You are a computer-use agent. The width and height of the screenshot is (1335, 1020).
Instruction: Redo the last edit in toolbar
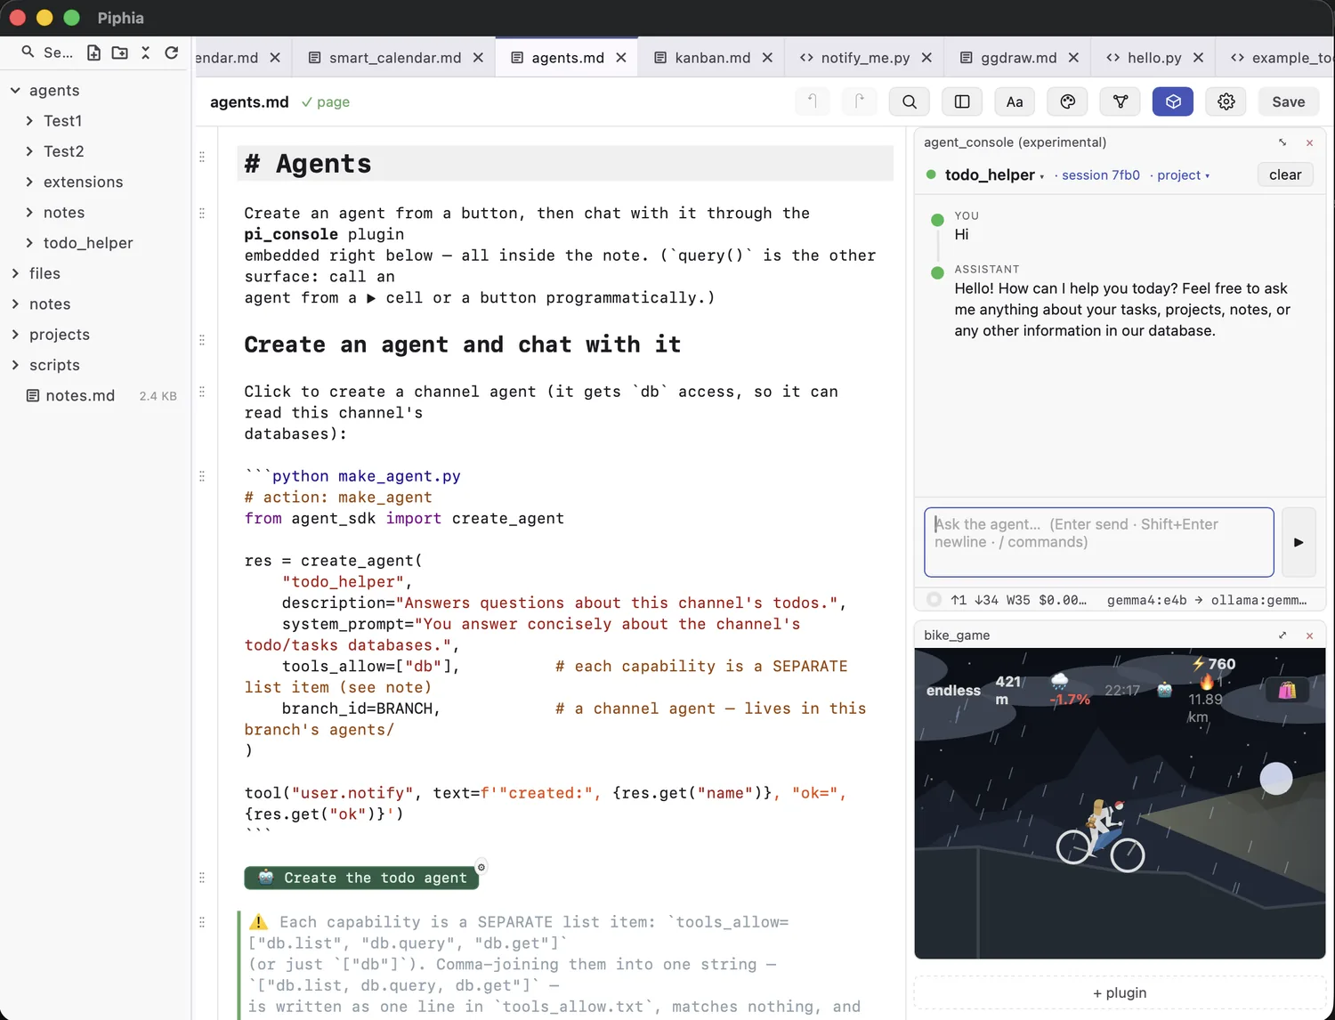[859, 101]
